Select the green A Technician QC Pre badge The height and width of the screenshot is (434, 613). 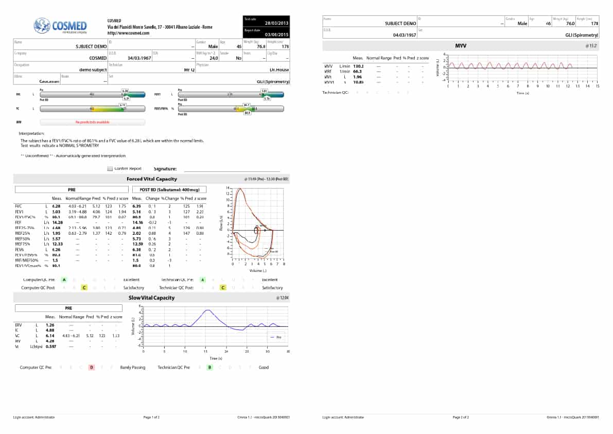pyautogui.click(x=203, y=280)
